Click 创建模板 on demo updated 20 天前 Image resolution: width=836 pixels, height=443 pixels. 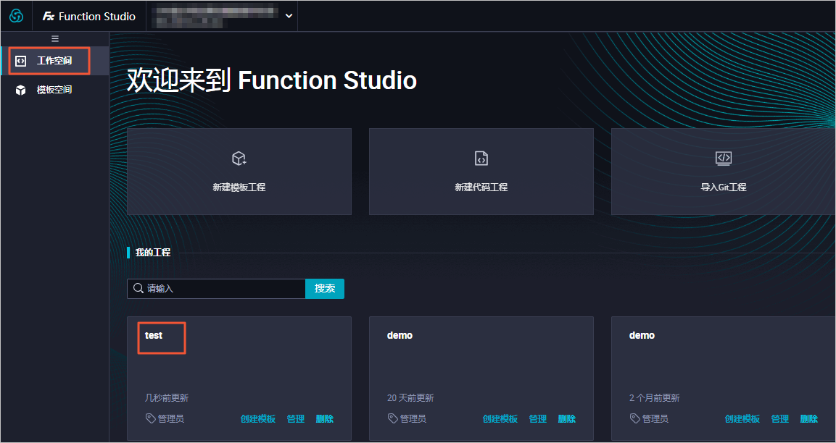[x=500, y=419]
